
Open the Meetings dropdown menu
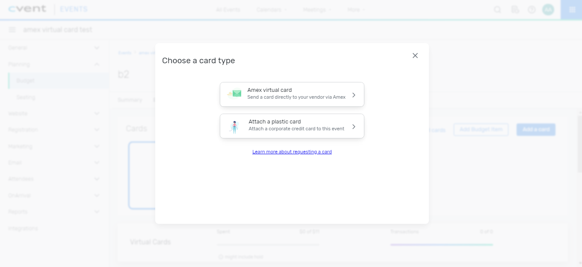point(317,9)
